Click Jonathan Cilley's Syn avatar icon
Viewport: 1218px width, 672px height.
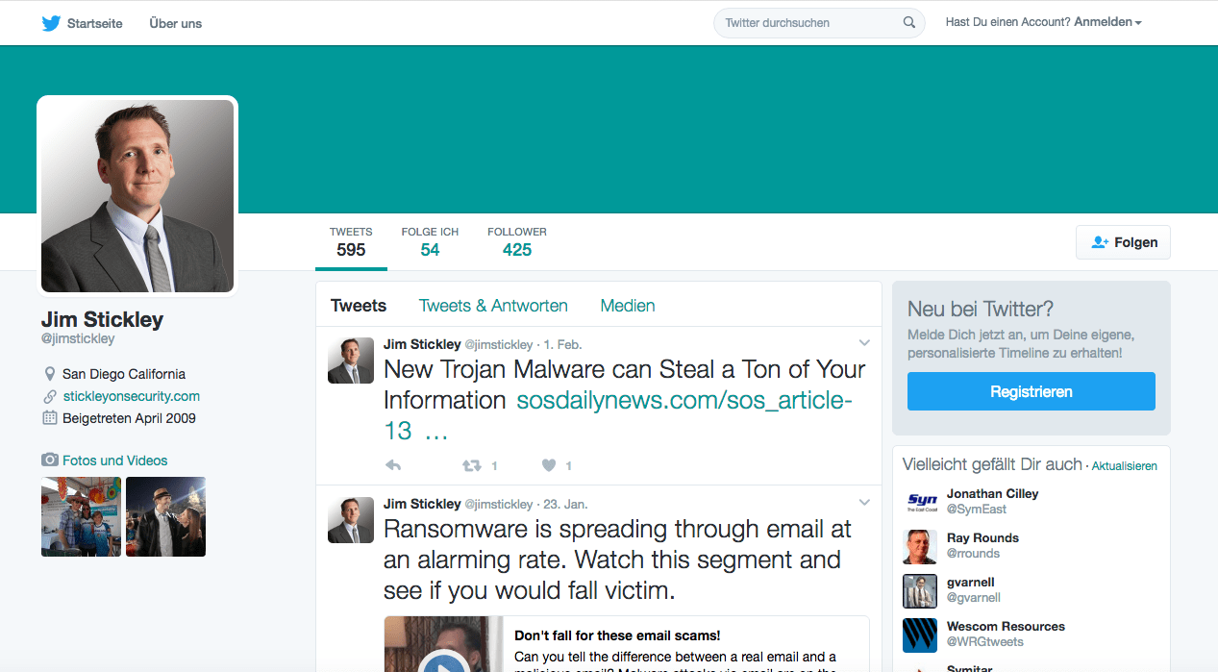pyautogui.click(x=920, y=502)
